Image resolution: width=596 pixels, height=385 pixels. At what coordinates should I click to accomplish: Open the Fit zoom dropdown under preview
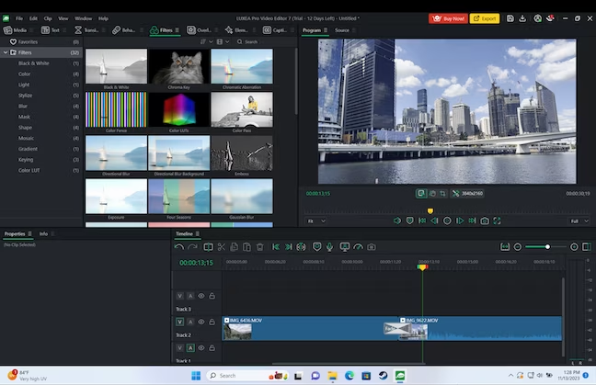tap(315, 221)
